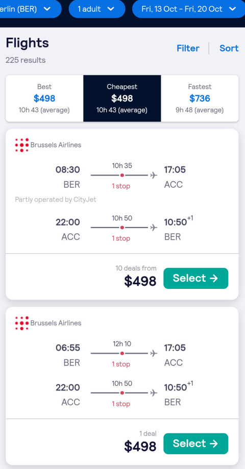
Task: Click plane icon on first card's return leg
Action: pos(154,228)
